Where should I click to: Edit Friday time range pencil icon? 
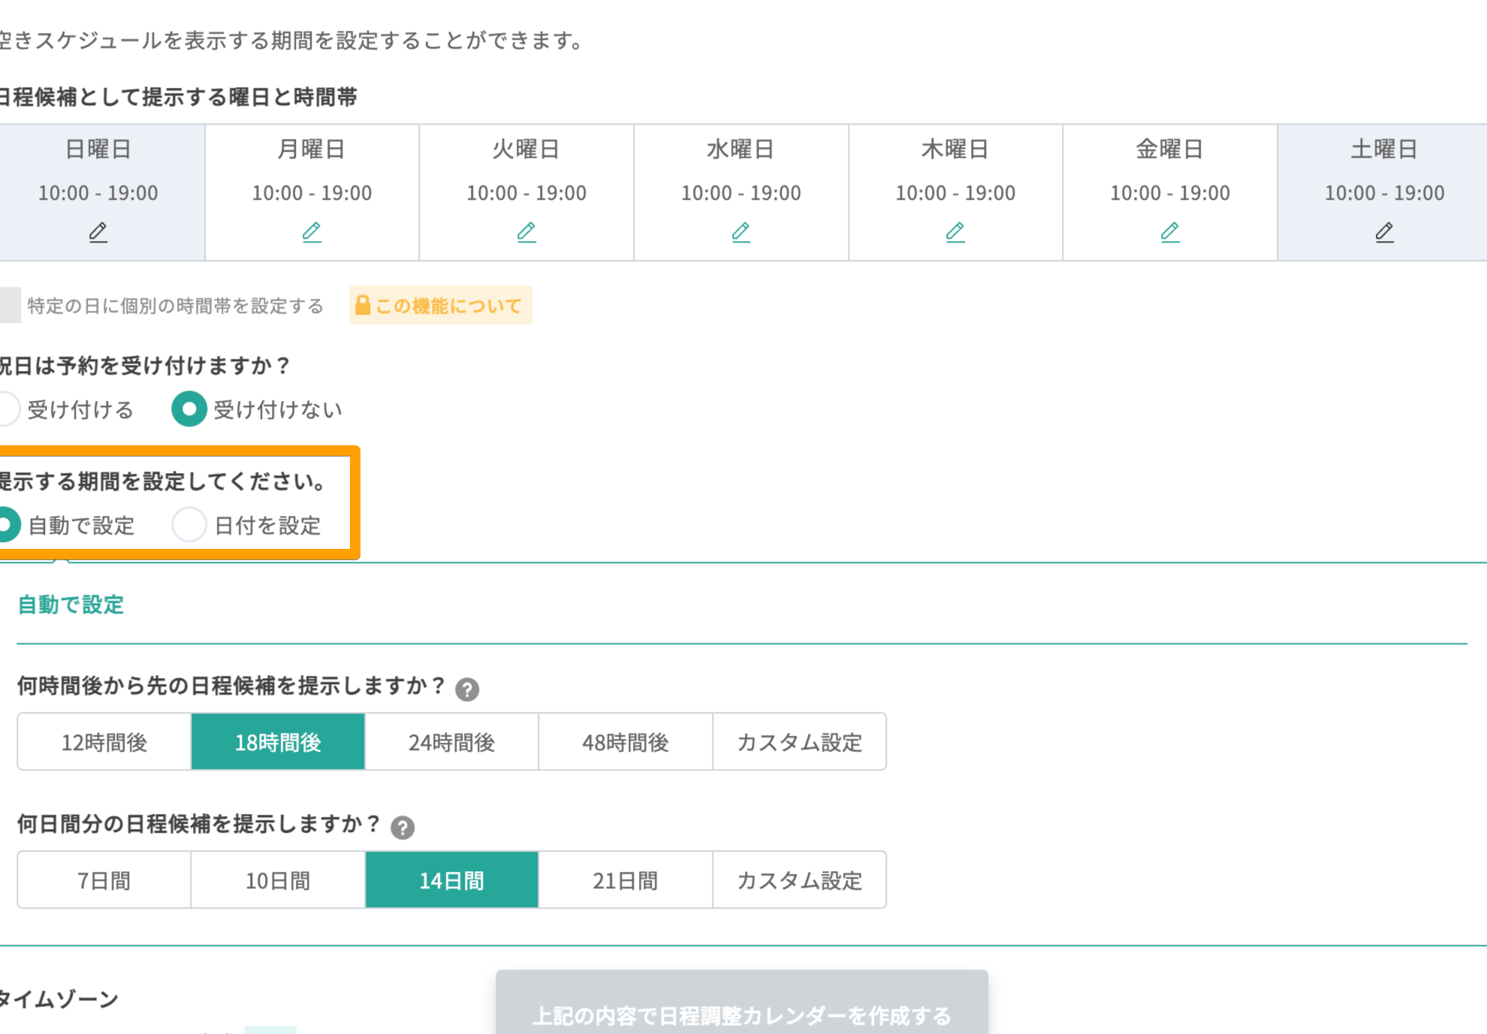pos(1169,232)
